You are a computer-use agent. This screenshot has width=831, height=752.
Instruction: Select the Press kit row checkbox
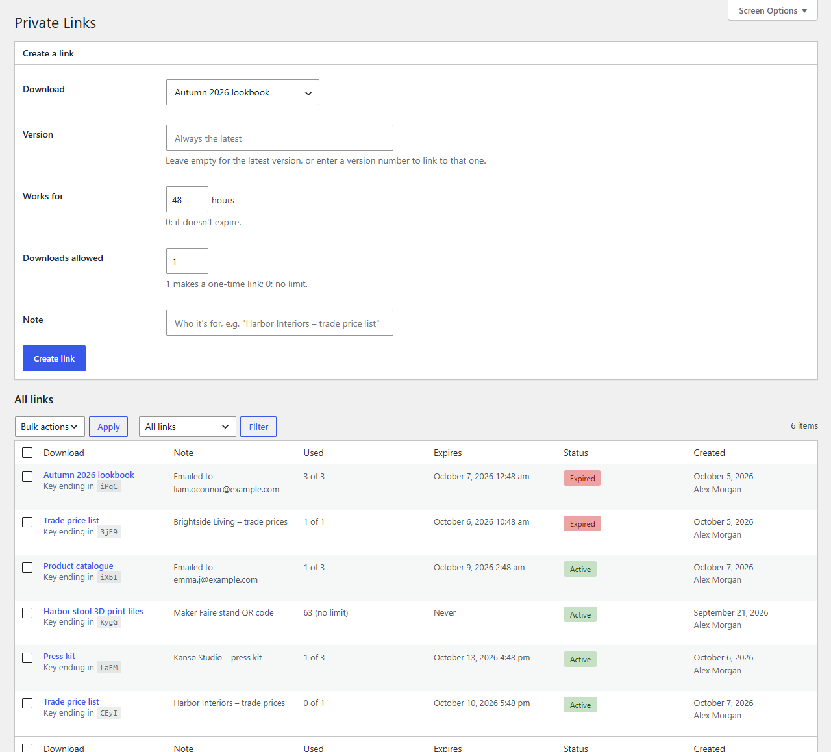pyautogui.click(x=27, y=658)
